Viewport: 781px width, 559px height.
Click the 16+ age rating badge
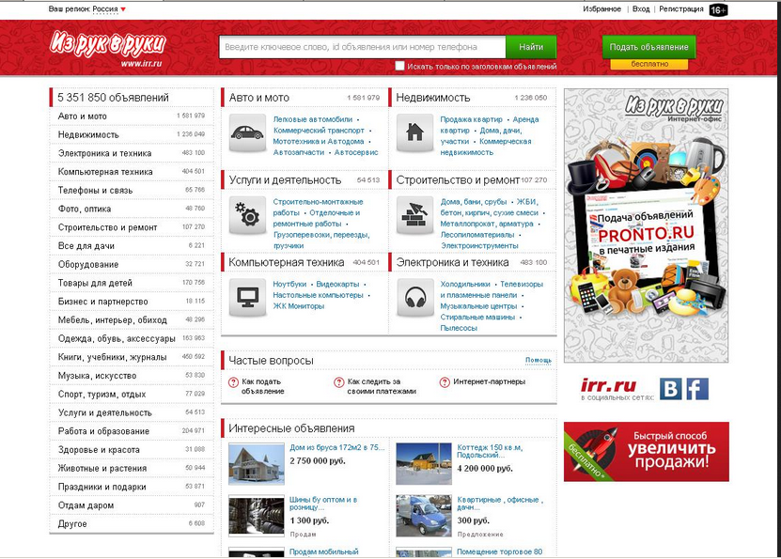point(718,10)
